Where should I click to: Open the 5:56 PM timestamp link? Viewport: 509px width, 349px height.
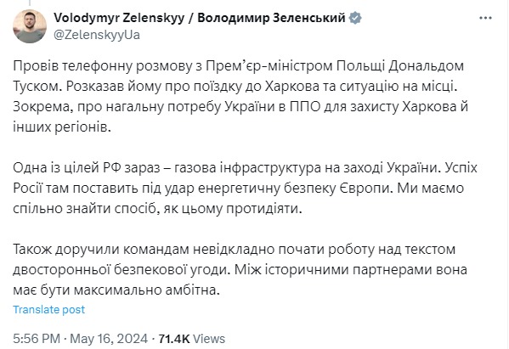(x=37, y=339)
